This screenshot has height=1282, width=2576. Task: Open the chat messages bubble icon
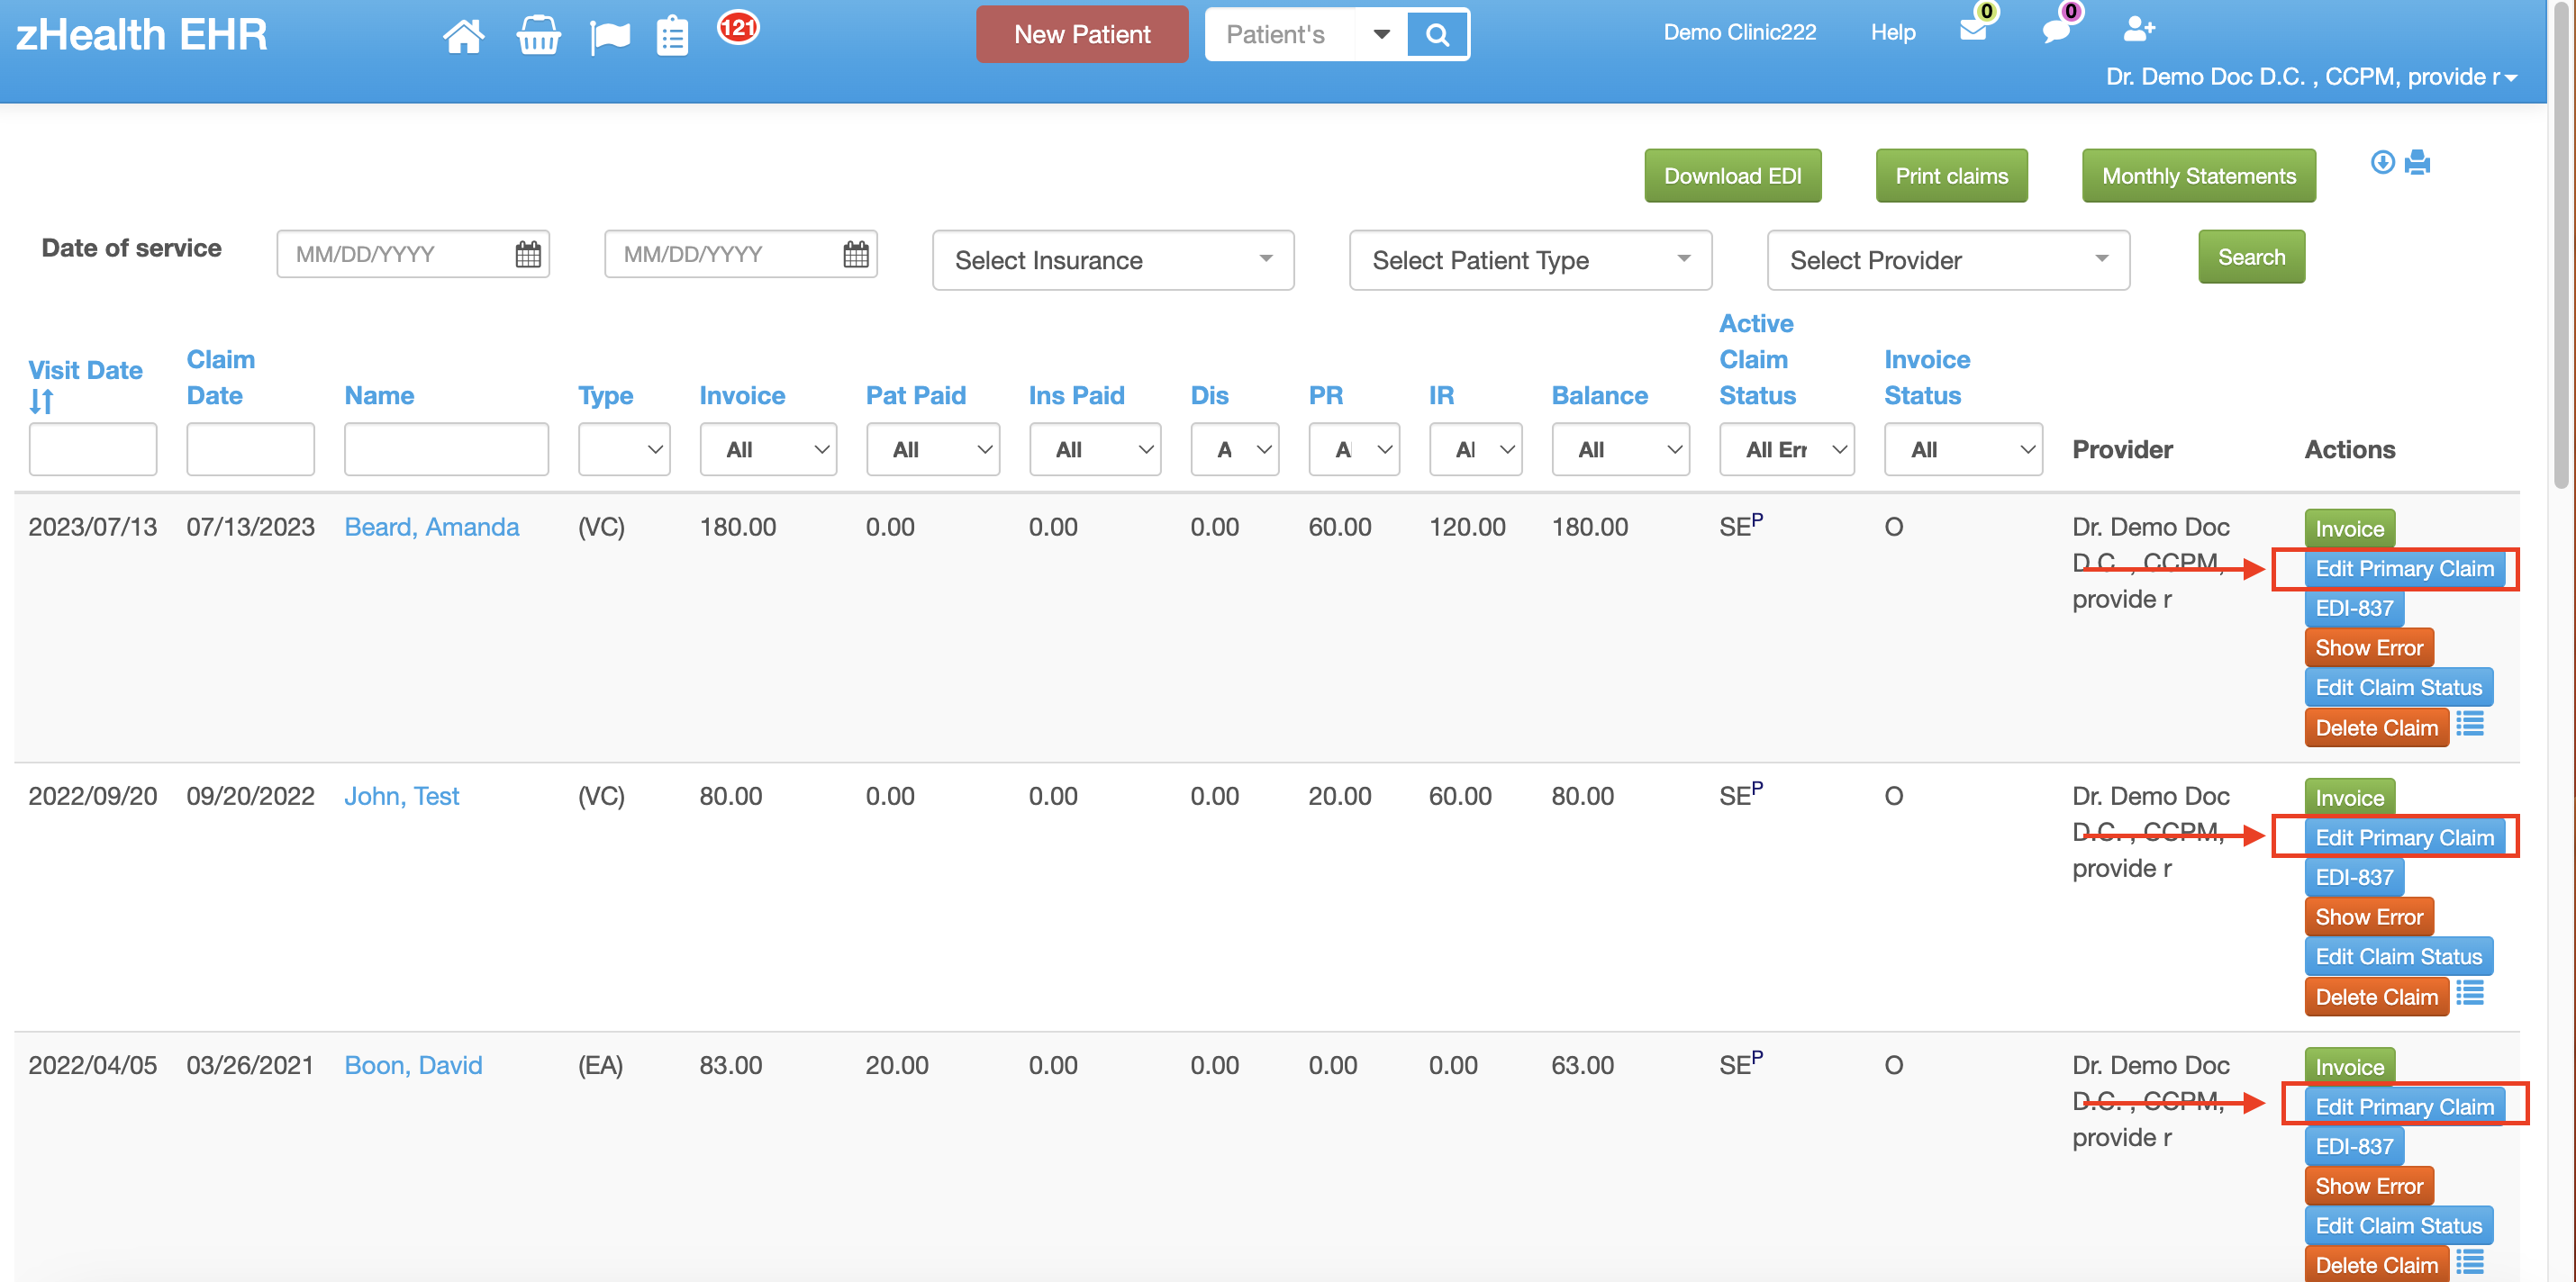click(x=2055, y=29)
